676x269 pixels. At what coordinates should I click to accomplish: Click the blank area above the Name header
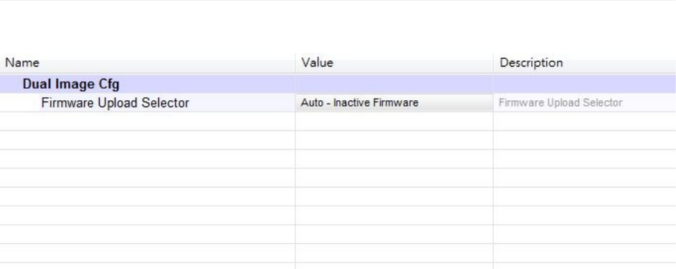click(x=148, y=26)
